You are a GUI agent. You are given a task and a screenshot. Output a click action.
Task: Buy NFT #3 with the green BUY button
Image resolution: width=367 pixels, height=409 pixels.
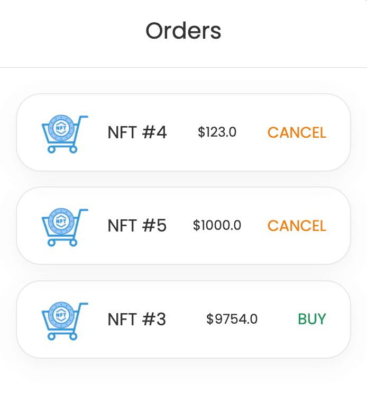(312, 319)
